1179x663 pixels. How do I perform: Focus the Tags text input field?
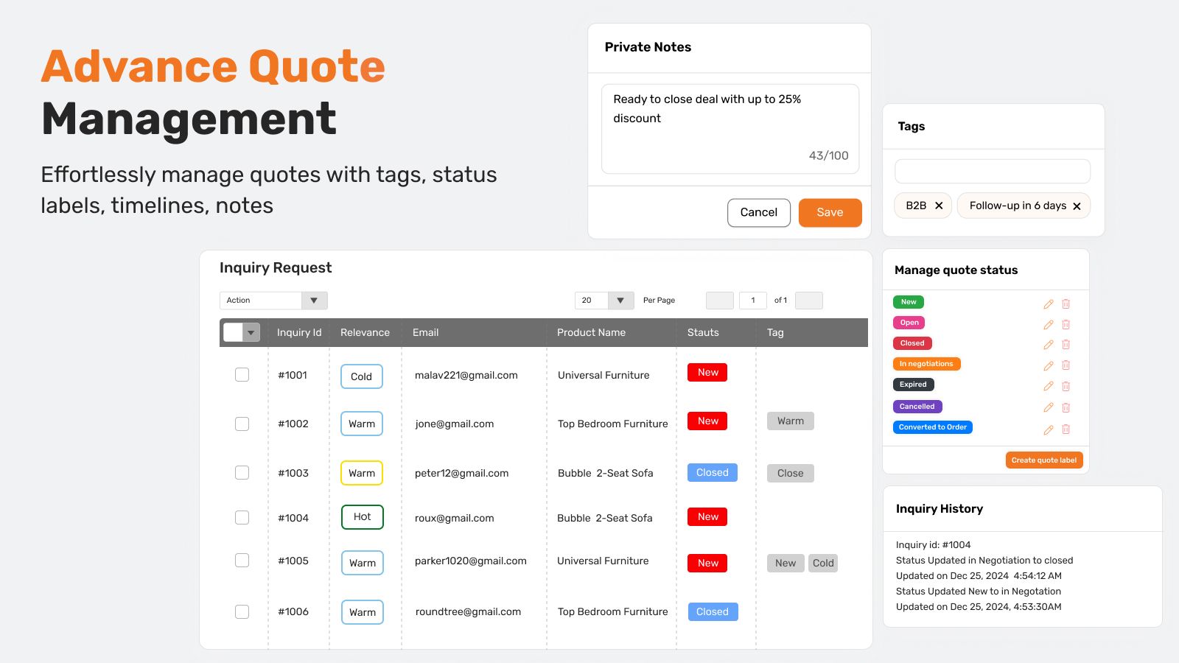pos(992,172)
